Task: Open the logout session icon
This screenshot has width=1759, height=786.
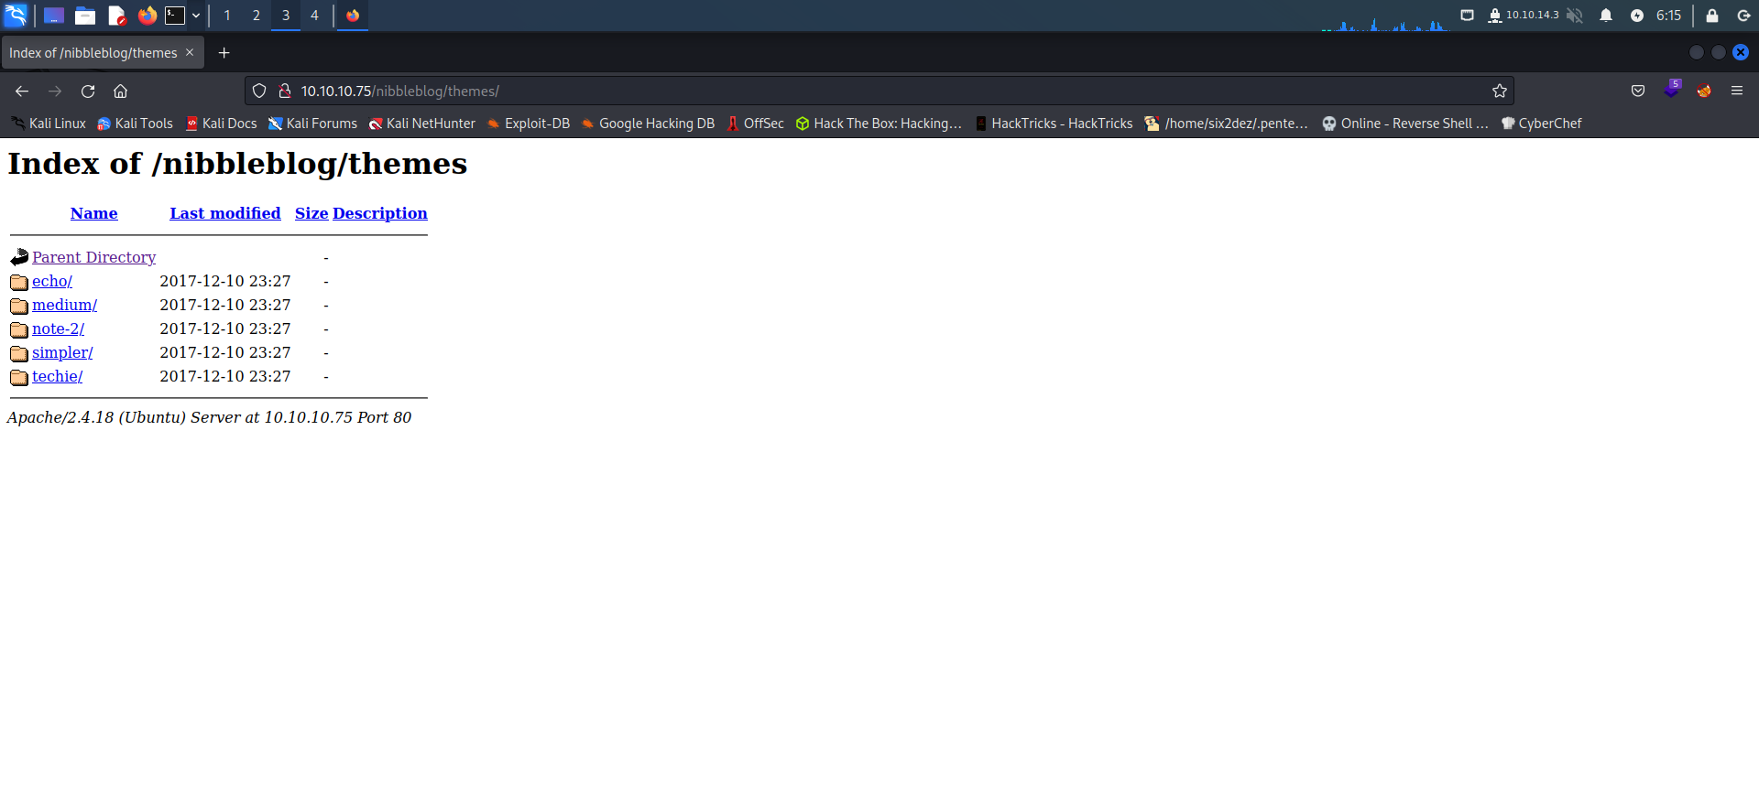Action: pos(1743,16)
